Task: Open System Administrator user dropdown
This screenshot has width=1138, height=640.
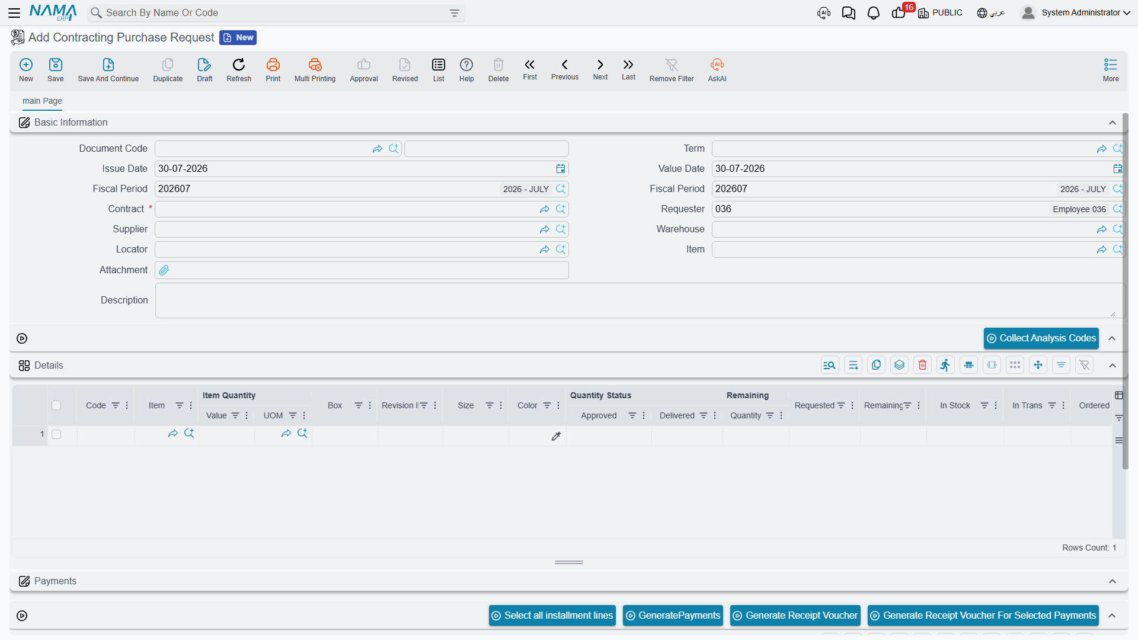Action: [x=1076, y=12]
